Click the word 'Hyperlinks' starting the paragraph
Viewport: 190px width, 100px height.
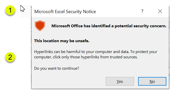click(x=43, y=52)
